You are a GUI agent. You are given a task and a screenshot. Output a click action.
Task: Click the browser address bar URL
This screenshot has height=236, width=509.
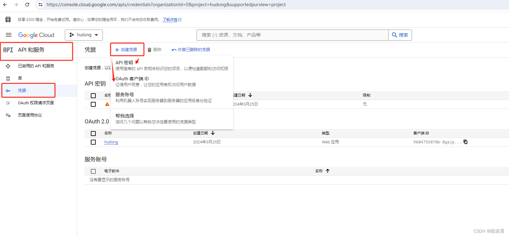tap(166, 5)
